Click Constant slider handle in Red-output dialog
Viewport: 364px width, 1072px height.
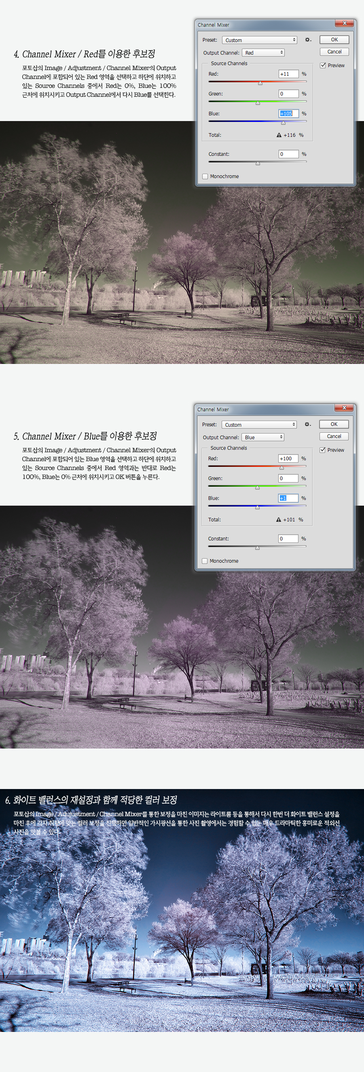click(258, 164)
